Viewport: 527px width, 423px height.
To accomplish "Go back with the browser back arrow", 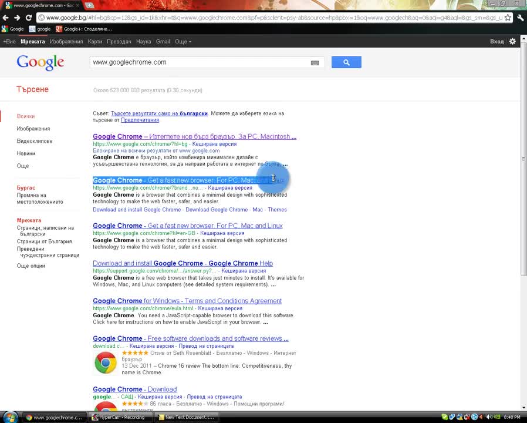I will [5, 18].
